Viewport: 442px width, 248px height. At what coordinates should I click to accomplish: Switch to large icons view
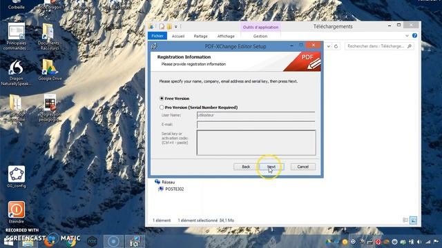tap(413, 220)
